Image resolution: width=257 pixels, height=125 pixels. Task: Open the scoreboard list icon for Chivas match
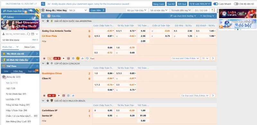coord(68,96)
